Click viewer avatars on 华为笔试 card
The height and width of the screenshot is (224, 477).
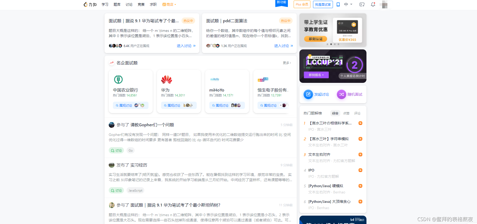(115, 46)
